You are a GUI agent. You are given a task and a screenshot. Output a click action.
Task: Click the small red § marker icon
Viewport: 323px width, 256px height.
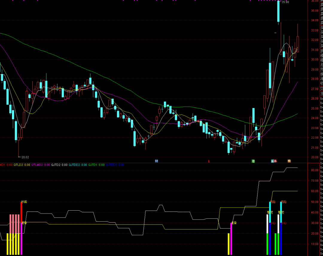pyautogui.click(x=209, y=161)
